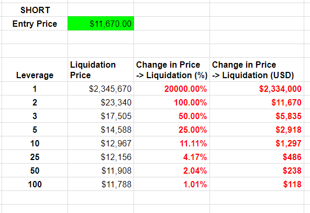Select leverage value 100 cell
Screen dimensions: 310x213
[35, 184]
